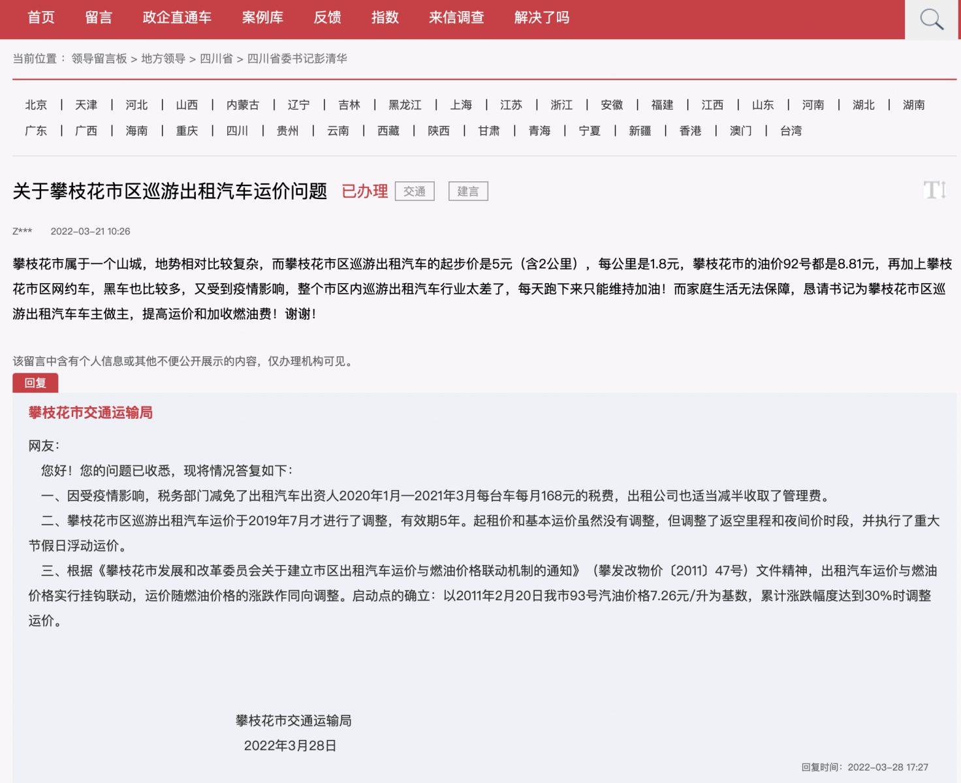961x783 pixels.
Task: Click the signature date 2022年3月28日
Action: point(291,746)
